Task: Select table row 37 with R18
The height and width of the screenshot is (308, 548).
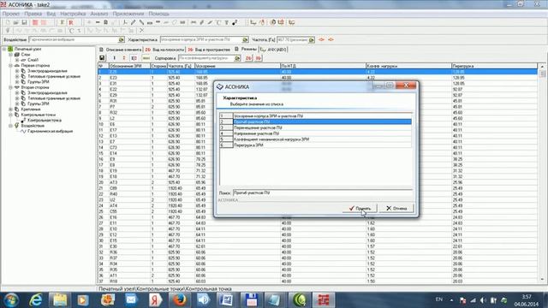Action: (x=317, y=281)
